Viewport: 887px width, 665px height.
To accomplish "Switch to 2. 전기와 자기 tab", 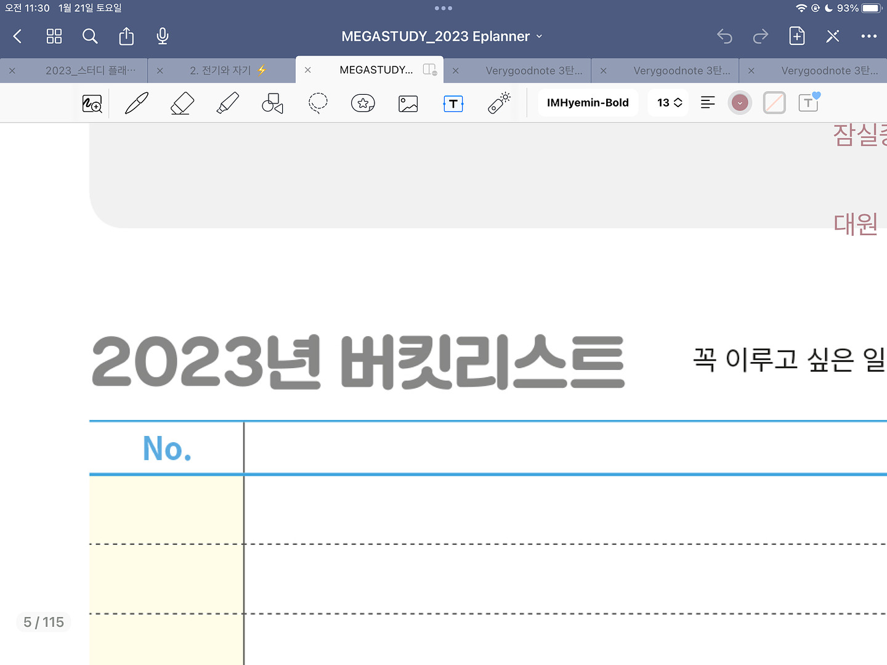I will coord(227,70).
